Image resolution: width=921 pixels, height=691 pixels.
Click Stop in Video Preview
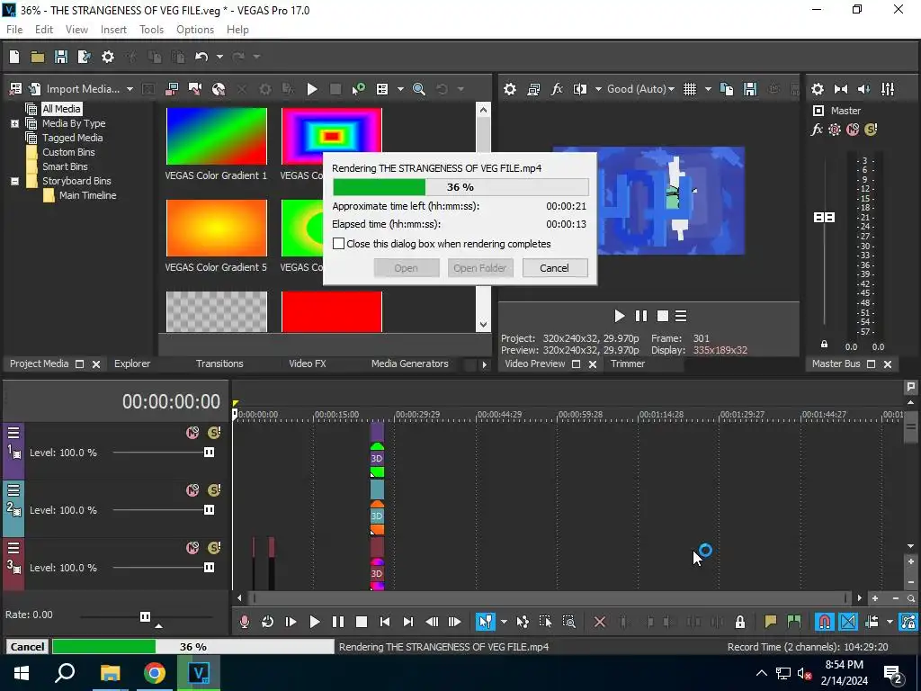[x=663, y=316]
